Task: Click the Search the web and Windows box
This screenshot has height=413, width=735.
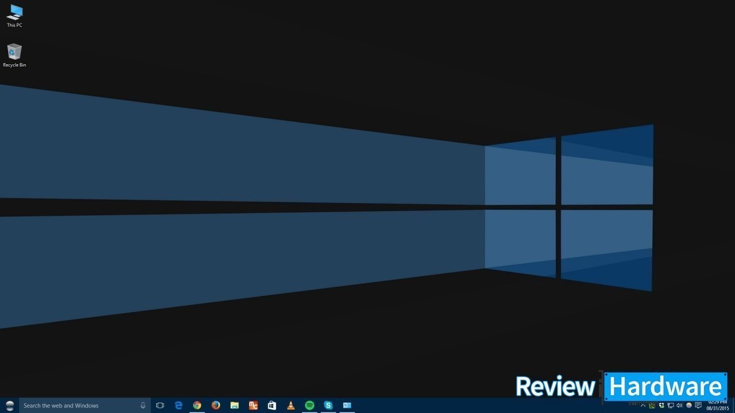Action: tap(85, 406)
